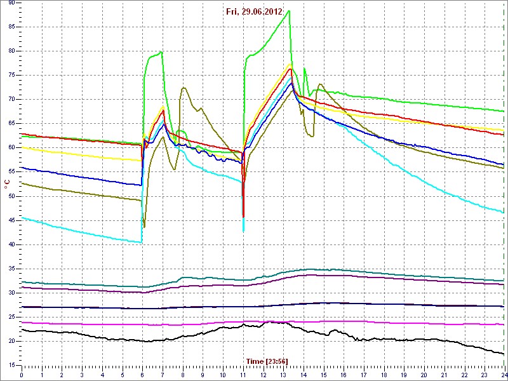Click the y-axis value 30

click(x=11, y=293)
